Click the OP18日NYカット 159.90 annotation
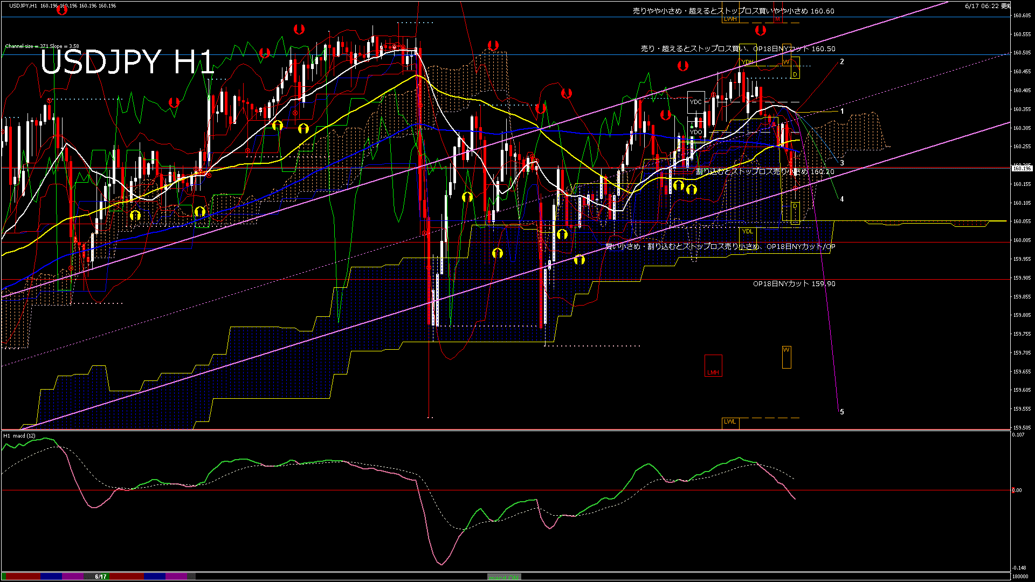This screenshot has width=1035, height=582. (x=794, y=284)
